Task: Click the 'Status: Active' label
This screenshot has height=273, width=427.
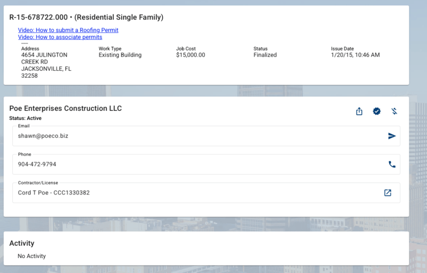Action: [x=25, y=118]
